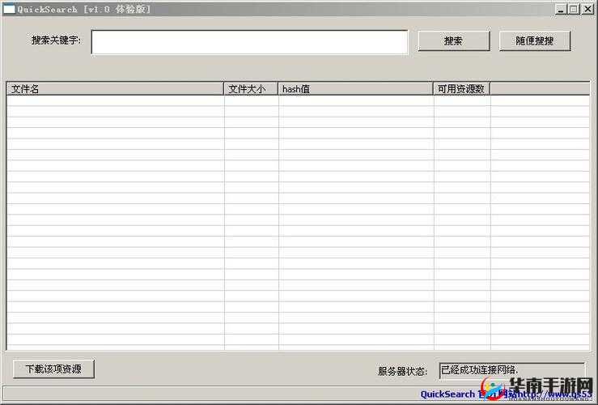Open the QuickSearch official website link
Image resolution: width=598 pixels, height=405 pixels.
pyautogui.click(x=447, y=394)
